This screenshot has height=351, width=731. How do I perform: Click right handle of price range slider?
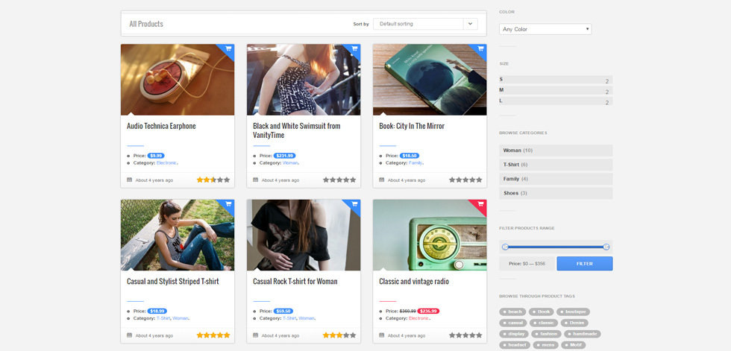606,247
